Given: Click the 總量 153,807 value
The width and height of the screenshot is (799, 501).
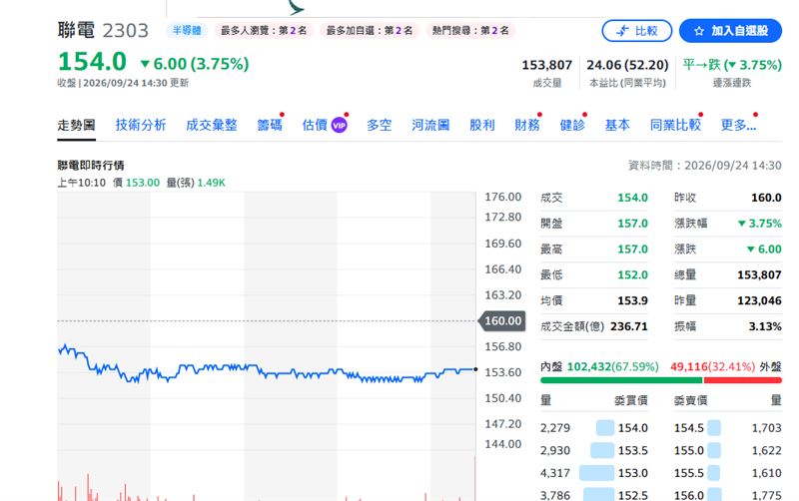Looking at the screenshot, I should pyautogui.click(x=759, y=274).
